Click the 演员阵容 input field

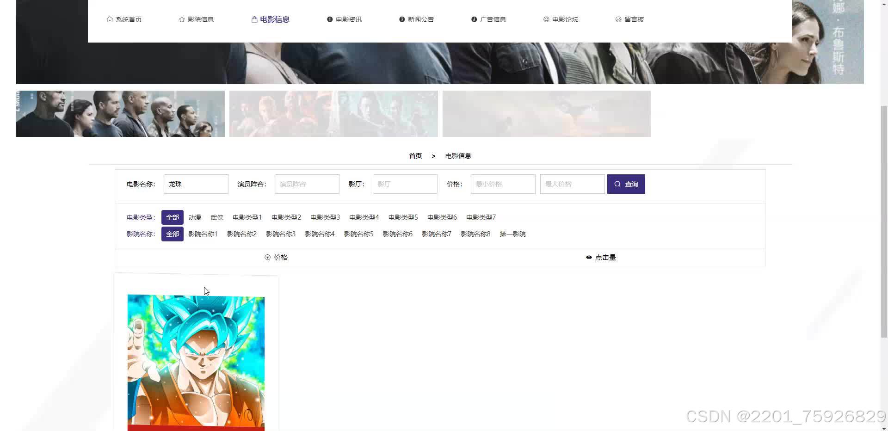point(307,184)
